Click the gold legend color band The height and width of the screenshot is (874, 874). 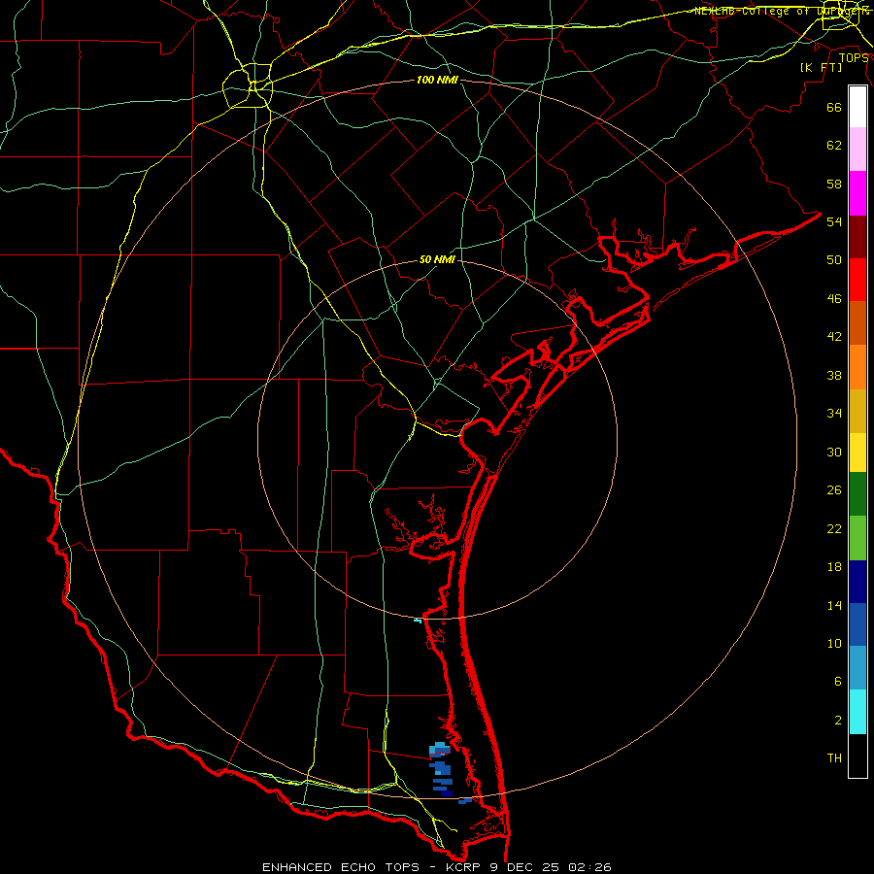pos(857,411)
